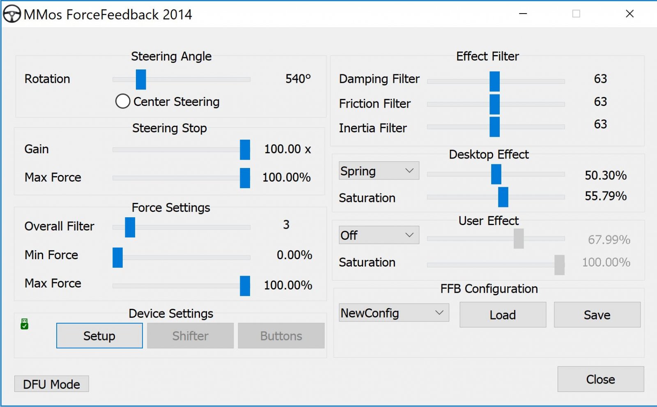657x407 pixels.
Task: Click the Rotation slider handle
Action: coord(141,79)
